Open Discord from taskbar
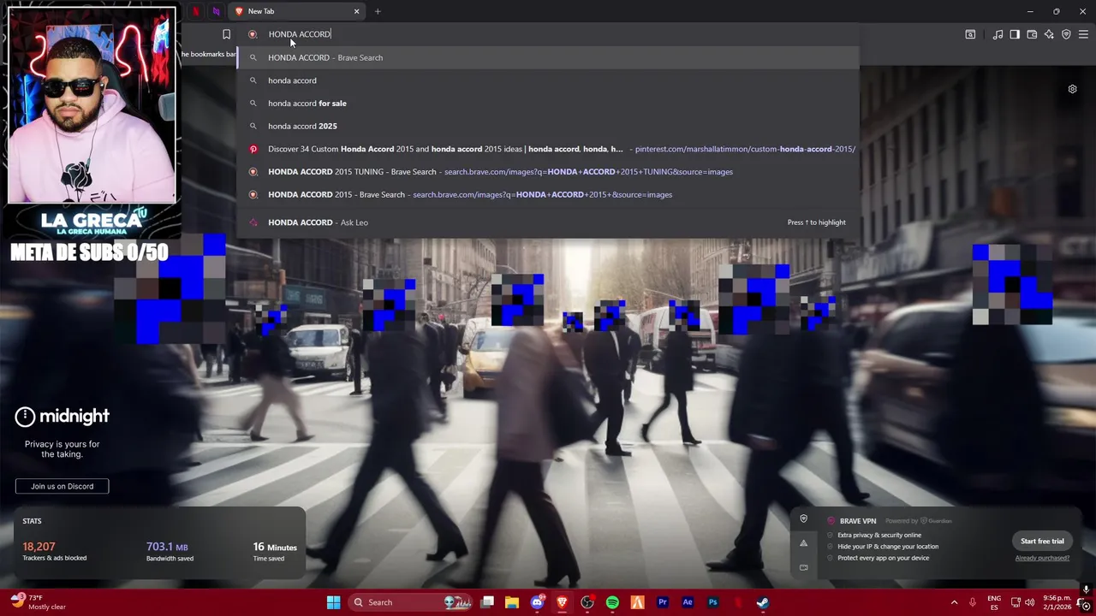 click(x=537, y=602)
